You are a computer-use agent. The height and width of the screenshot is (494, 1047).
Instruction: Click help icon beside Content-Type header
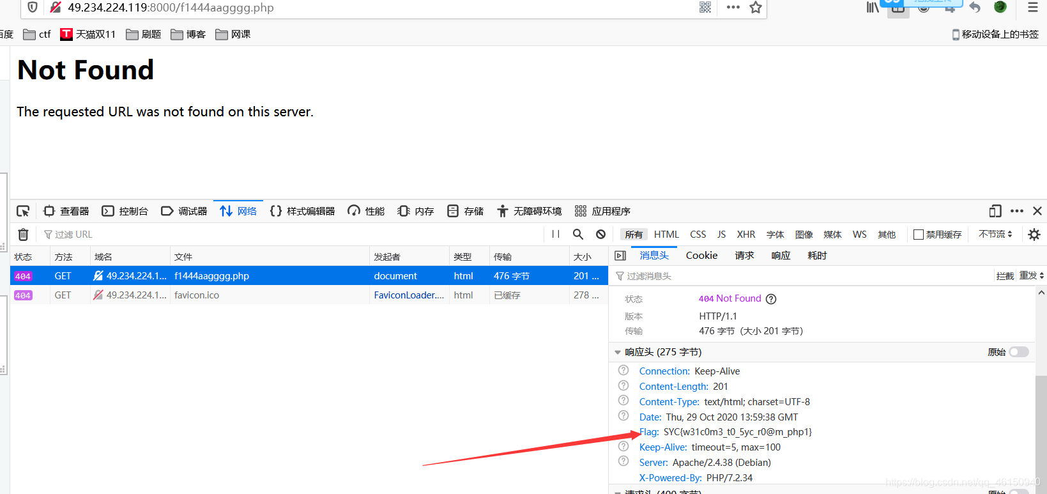coord(623,401)
